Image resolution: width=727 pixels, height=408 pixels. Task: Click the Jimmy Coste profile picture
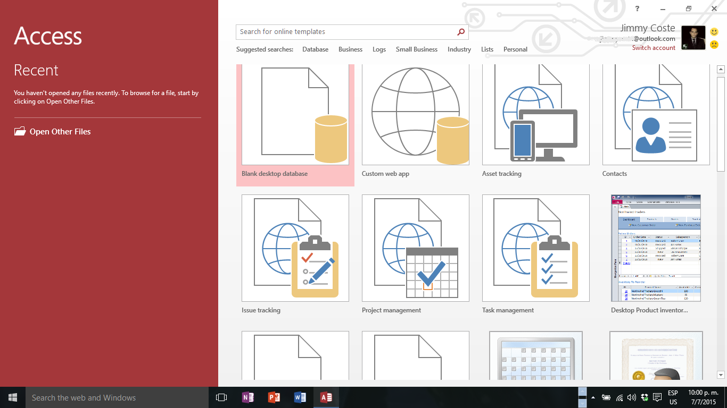point(693,38)
